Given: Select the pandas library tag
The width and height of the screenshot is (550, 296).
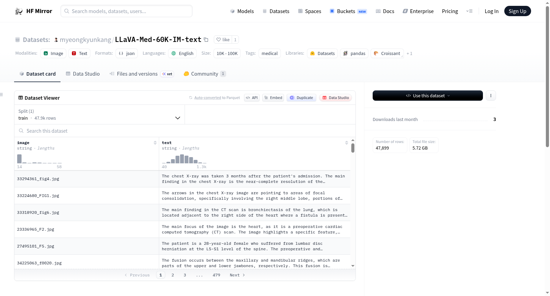Looking at the screenshot, I should [x=354, y=53].
